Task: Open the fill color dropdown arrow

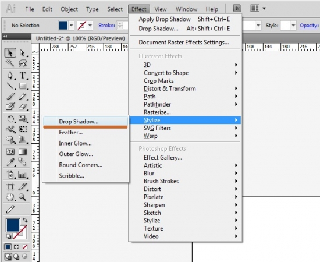Action: tap(71, 26)
